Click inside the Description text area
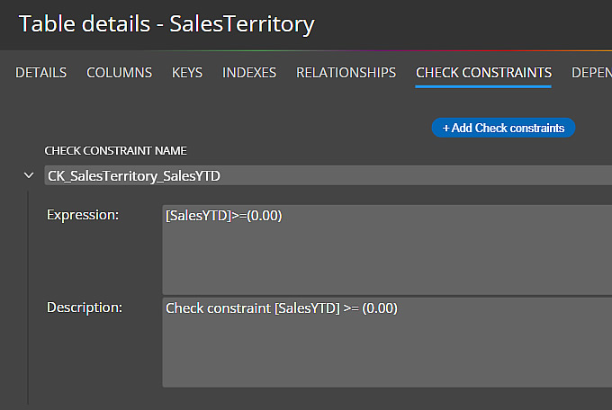612x410 pixels. click(387, 343)
